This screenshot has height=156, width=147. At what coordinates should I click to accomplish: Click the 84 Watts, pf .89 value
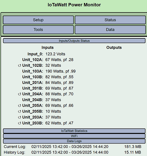point(59,83)
